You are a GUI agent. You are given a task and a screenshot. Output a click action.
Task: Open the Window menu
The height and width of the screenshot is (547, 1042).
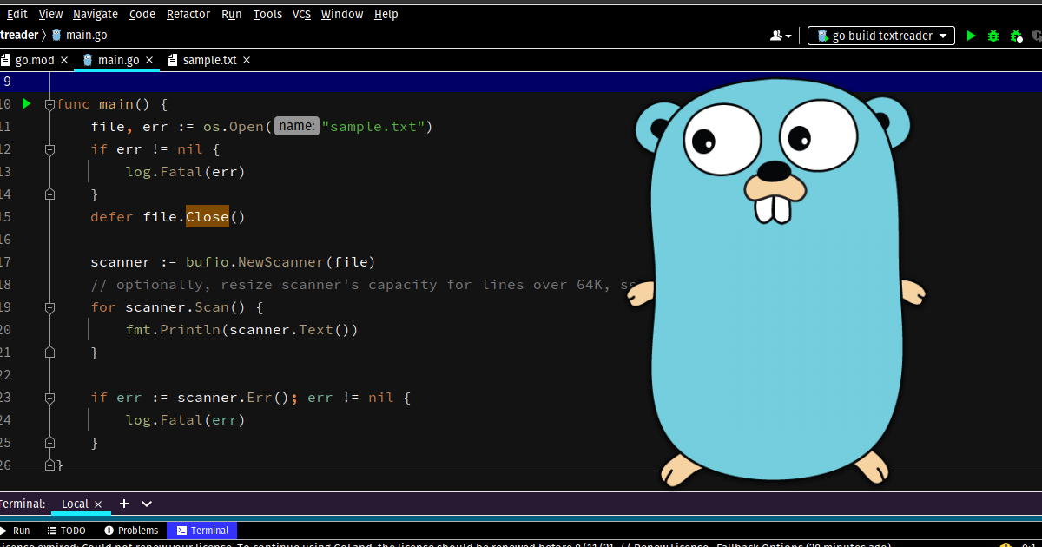342,14
